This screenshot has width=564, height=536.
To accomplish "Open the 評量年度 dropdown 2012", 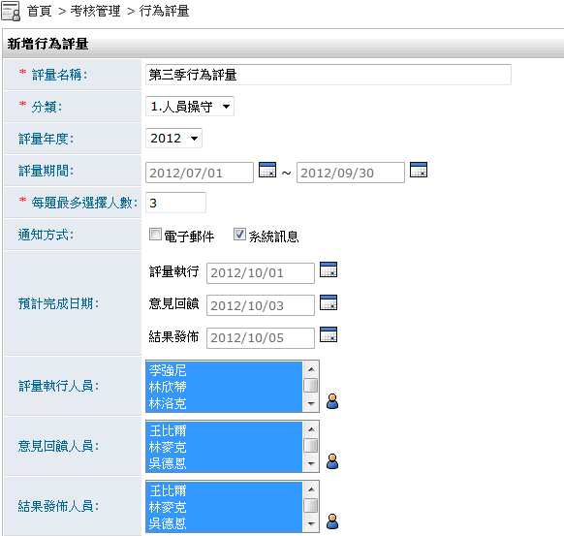I will tap(173, 139).
